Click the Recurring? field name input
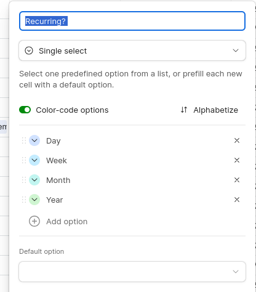Viewport: 256px width, 292px height. (x=132, y=21)
